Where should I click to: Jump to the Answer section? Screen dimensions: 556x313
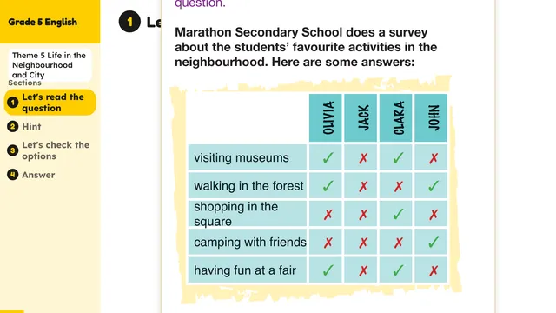[x=38, y=175]
